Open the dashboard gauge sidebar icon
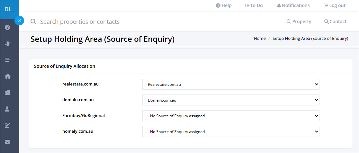The height and width of the screenshot is (153, 359). 8,28
